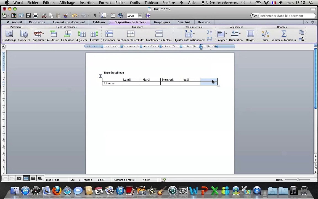Switch to Outline view button
This screenshot has width=318, height=199.
[x=12, y=178]
